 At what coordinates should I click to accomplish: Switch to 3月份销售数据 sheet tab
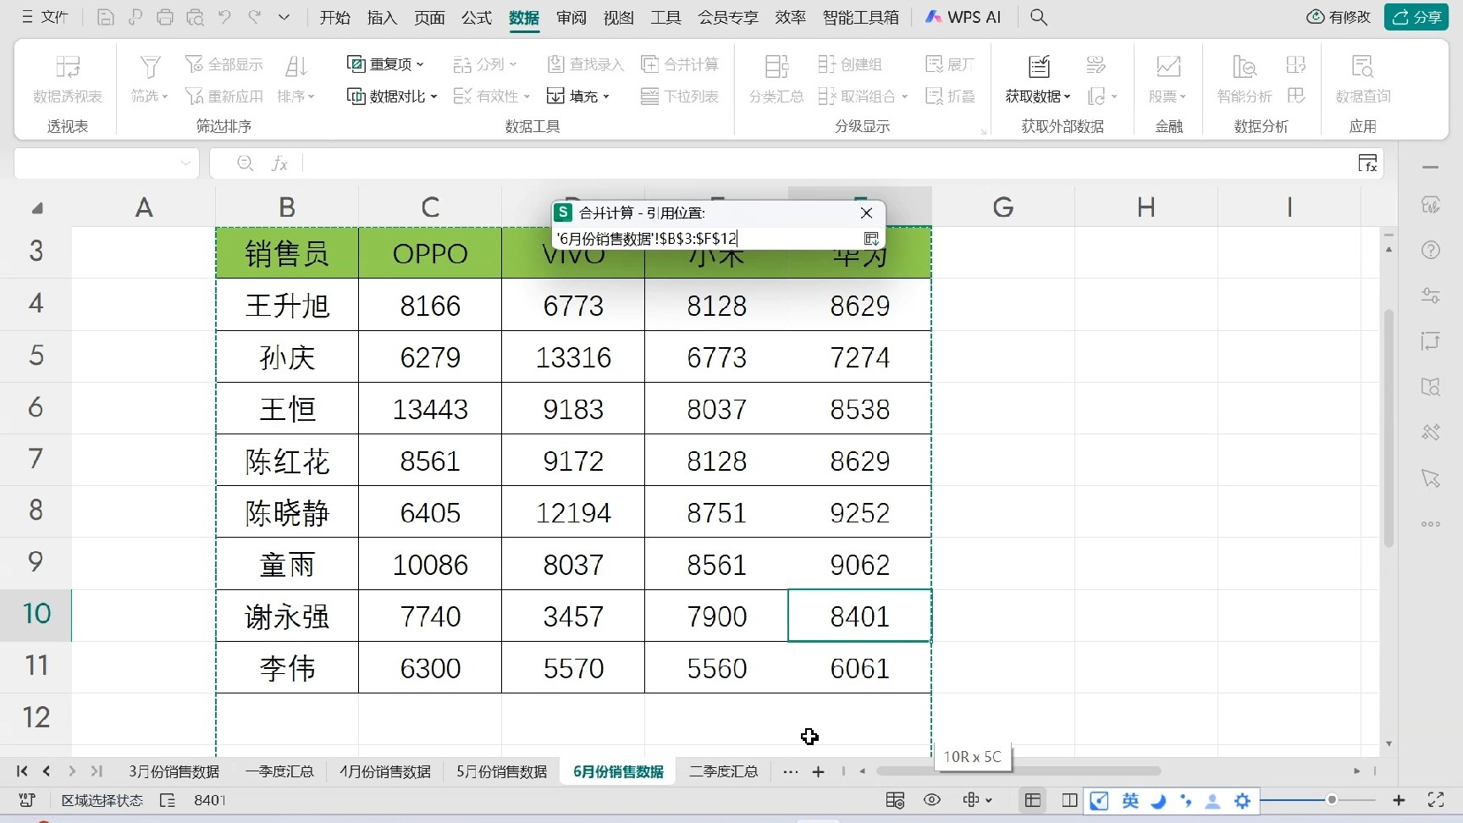pos(174,771)
